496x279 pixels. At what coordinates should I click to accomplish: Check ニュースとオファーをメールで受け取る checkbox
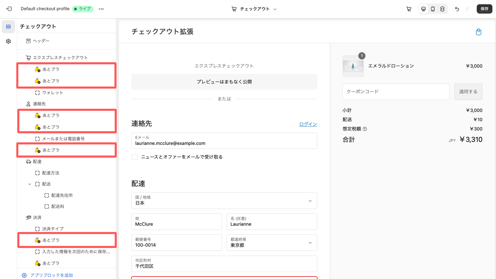[x=135, y=157]
